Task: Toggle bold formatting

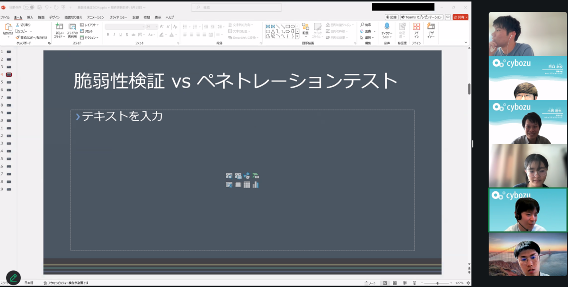Action: pyautogui.click(x=107, y=34)
